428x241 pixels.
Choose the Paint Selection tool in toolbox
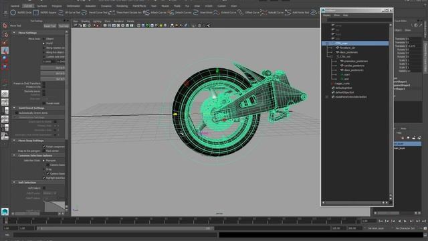(x=5, y=42)
